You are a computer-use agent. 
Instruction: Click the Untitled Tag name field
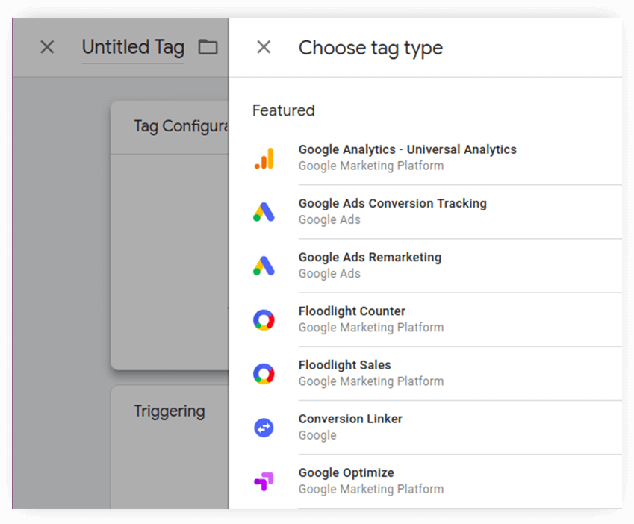133,47
